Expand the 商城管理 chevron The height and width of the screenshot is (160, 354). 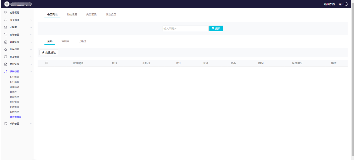[31, 35]
